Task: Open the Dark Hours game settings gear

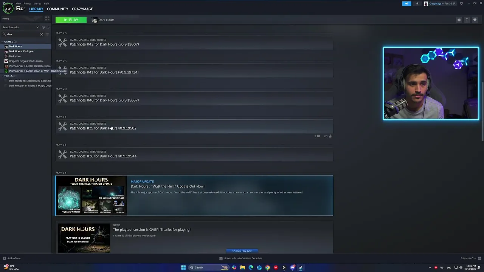Action: [459, 20]
